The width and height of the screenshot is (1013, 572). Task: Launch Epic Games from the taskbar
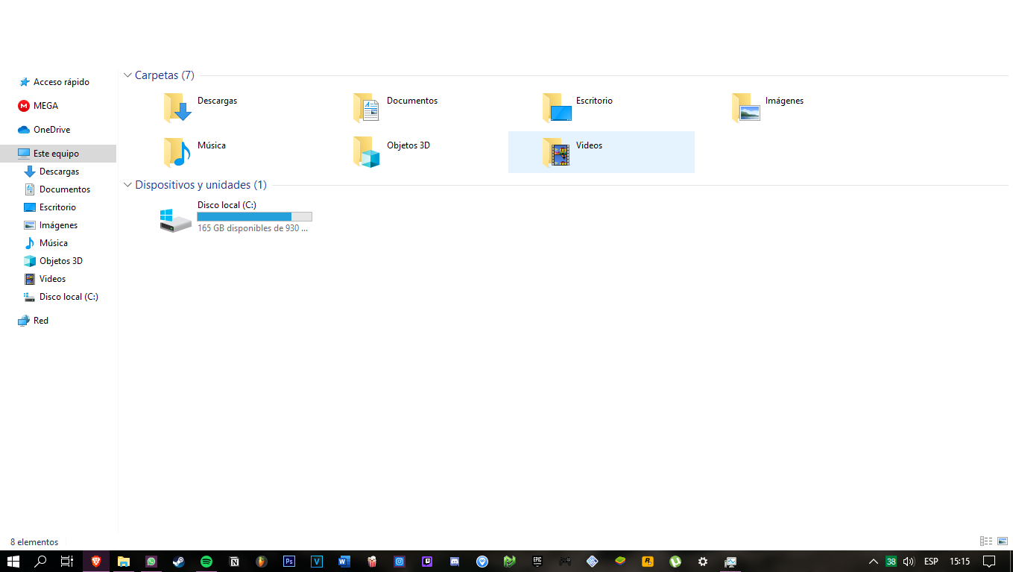(537, 561)
